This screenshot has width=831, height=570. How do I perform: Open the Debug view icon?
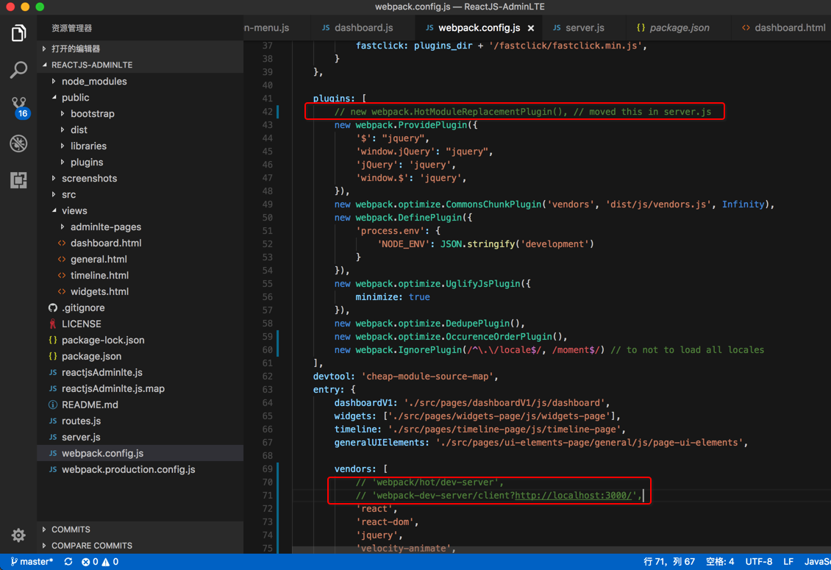[18, 143]
